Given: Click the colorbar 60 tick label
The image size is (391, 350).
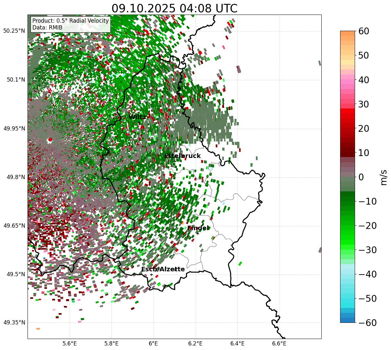Looking at the screenshot, I should pos(363,31).
